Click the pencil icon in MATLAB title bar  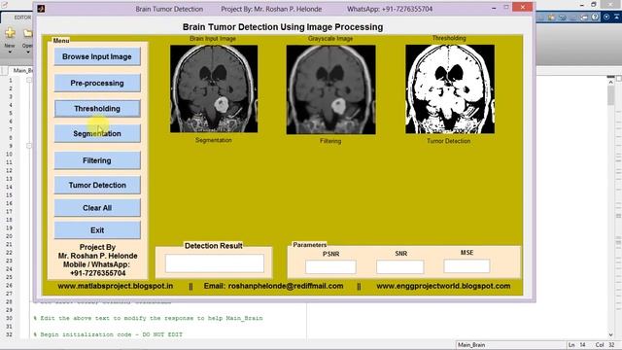click(x=4, y=4)
